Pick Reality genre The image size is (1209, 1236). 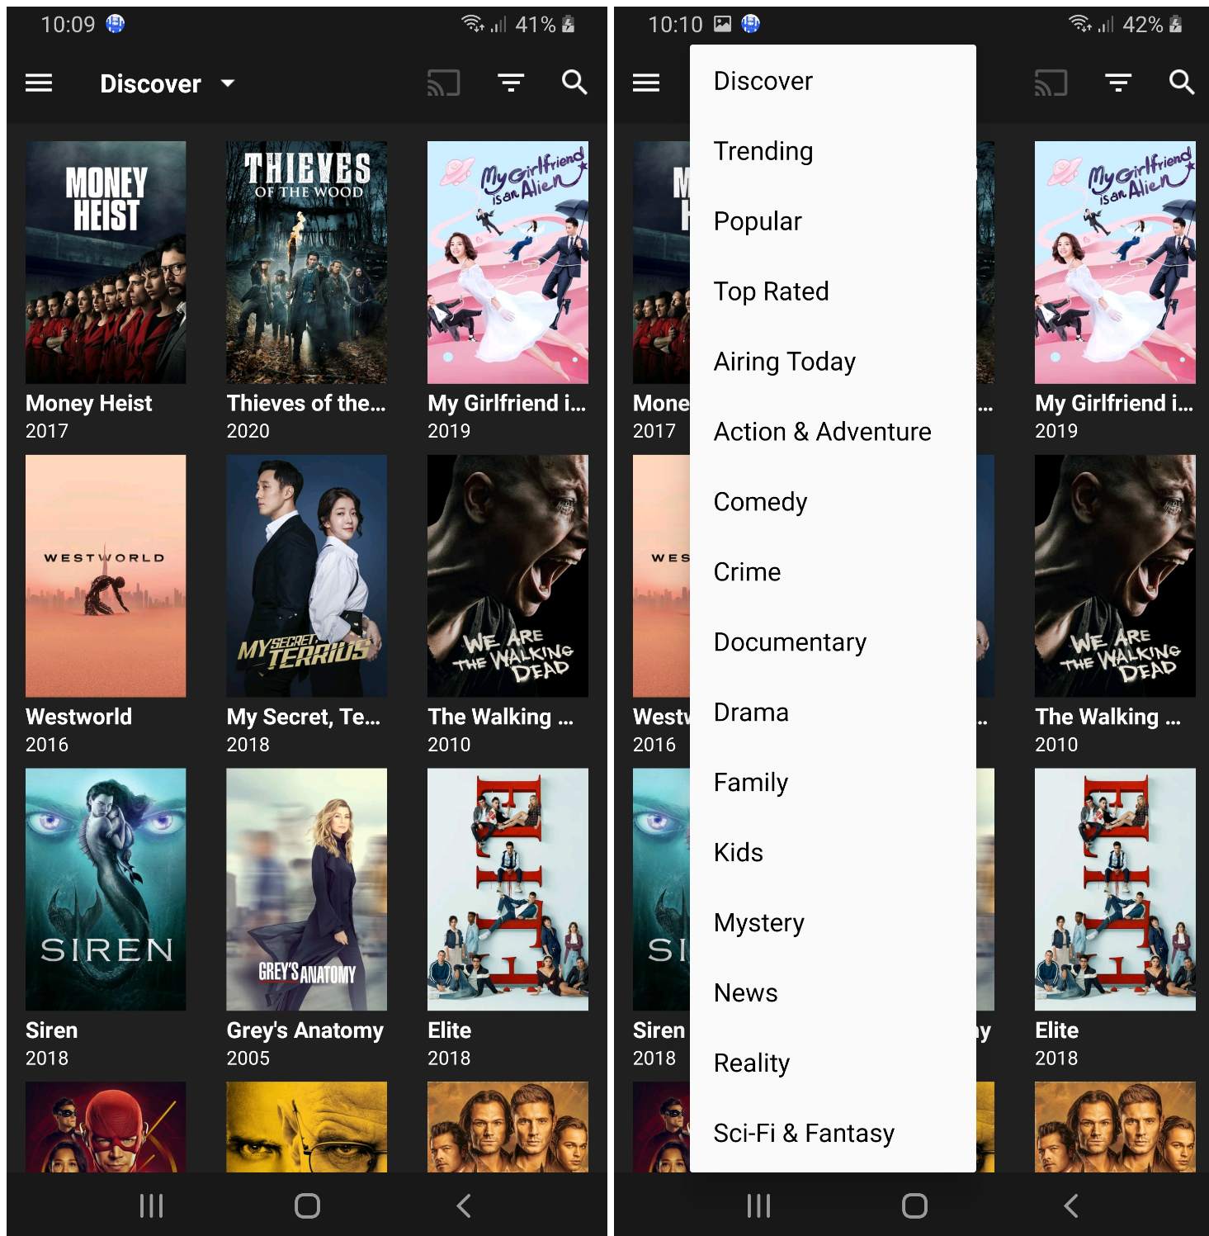[x=833, y=1063]
